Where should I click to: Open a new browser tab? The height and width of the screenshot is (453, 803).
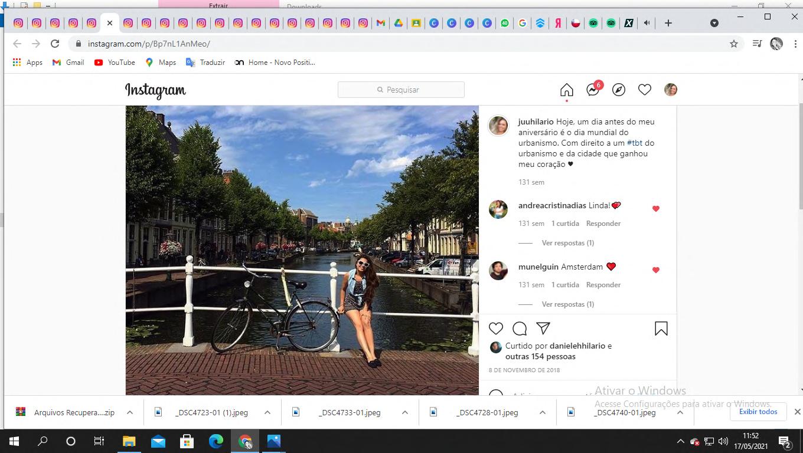pos(668,23)
